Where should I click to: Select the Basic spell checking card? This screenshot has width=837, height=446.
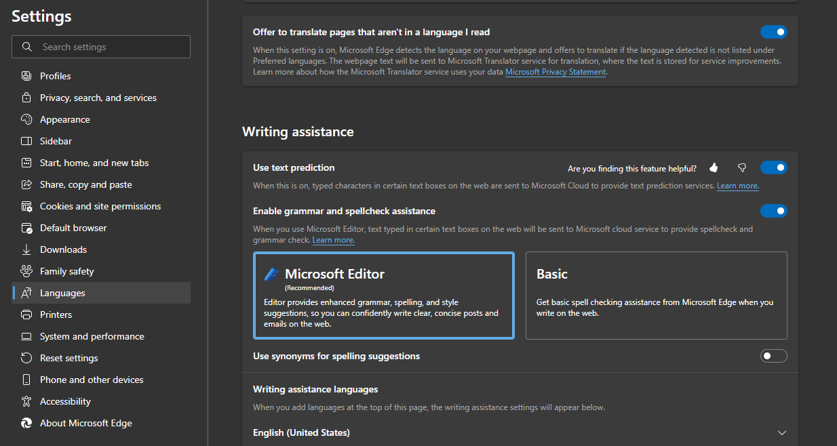pos(657,296)
